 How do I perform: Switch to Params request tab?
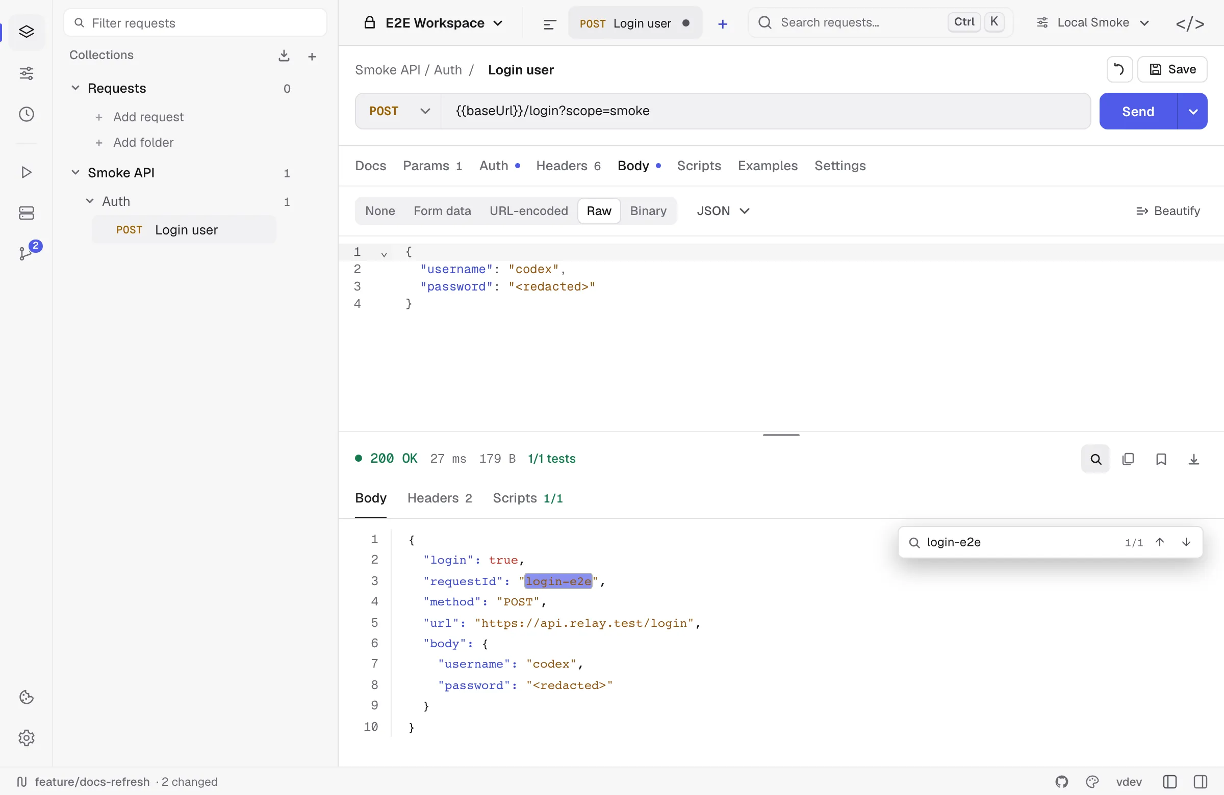[x=432, y=166]
